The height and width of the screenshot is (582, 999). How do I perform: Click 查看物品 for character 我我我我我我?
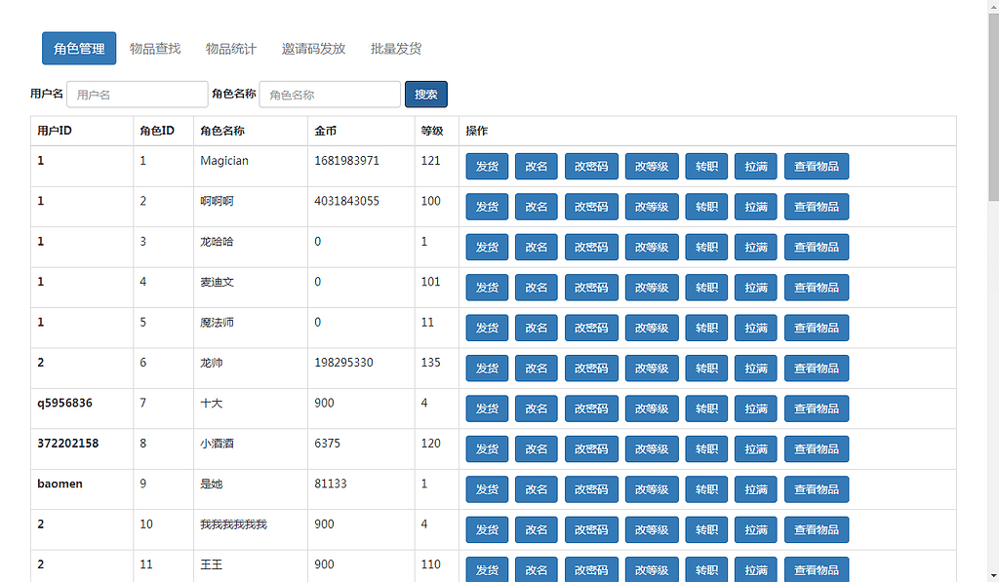(817, 530)
